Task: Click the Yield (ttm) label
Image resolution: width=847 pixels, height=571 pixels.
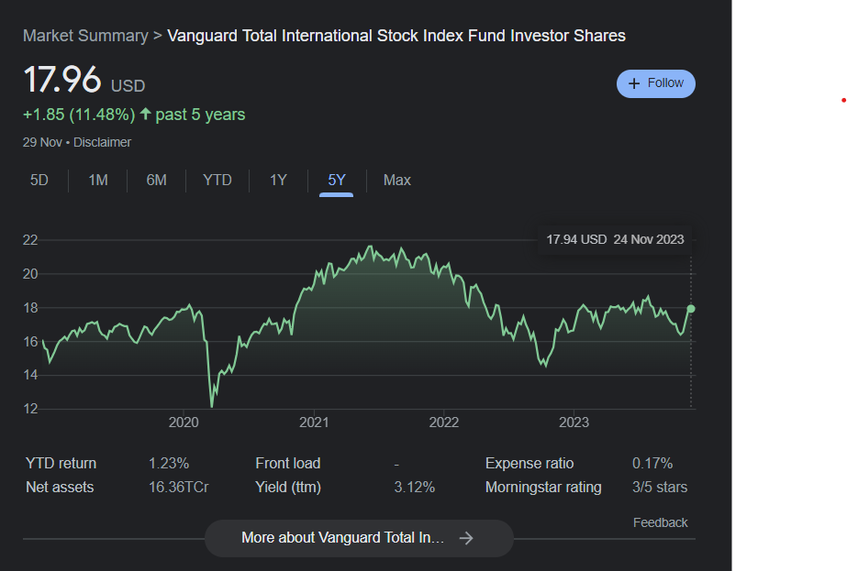Action: [x=288, y=487]
